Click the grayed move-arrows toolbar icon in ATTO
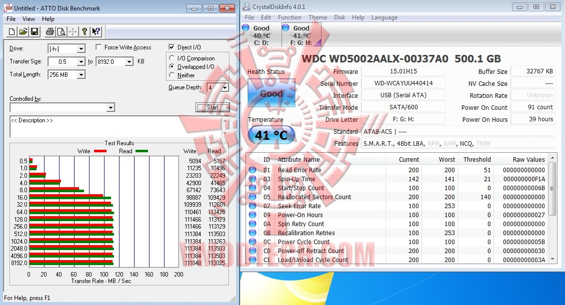Screen dimensions: 565x305 [73, 31]
